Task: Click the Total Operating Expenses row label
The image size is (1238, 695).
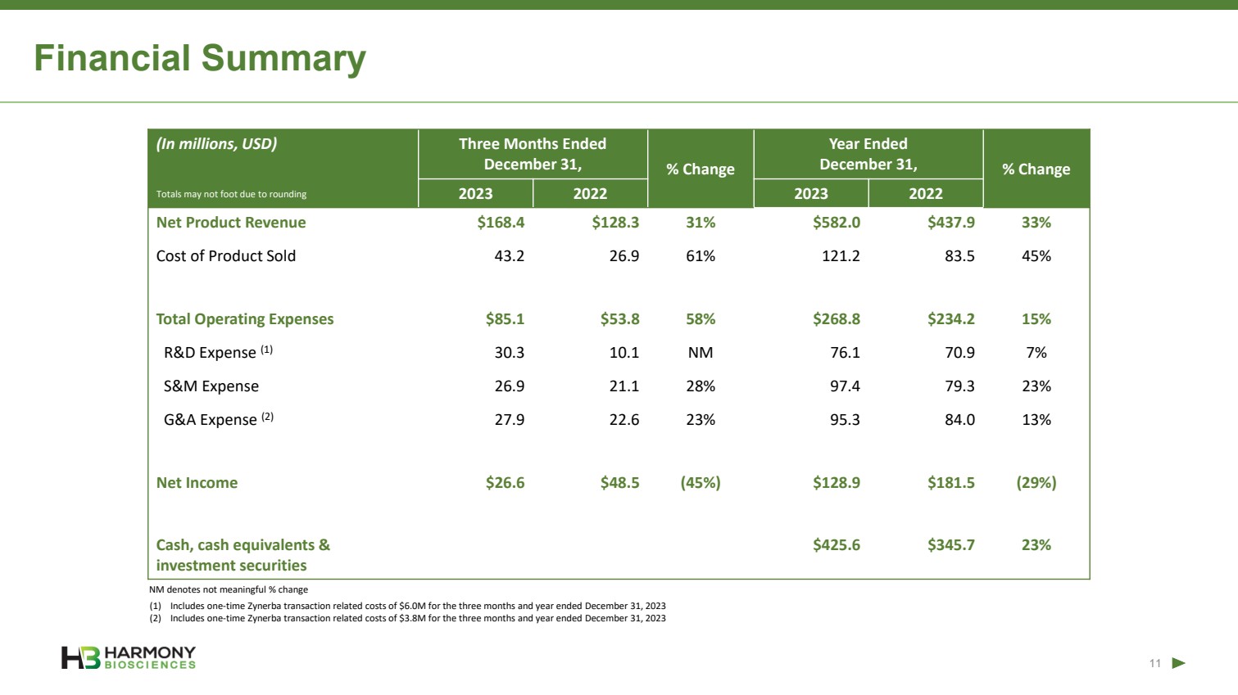Action: [x=245, y=319]
